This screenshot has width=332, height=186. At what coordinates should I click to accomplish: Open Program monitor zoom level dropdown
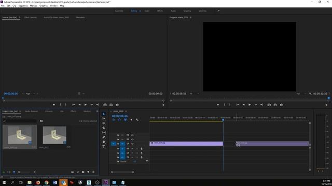tap(194, 94)
